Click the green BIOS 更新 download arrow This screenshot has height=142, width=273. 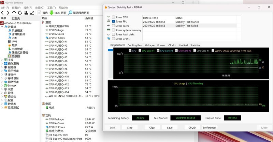[x=52, y=13]
